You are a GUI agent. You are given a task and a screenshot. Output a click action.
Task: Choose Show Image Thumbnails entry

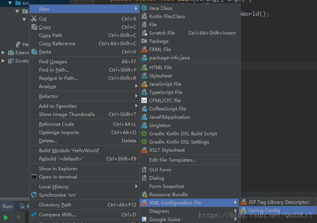85,114
